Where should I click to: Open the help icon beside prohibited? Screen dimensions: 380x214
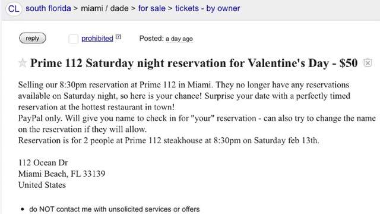118,37
